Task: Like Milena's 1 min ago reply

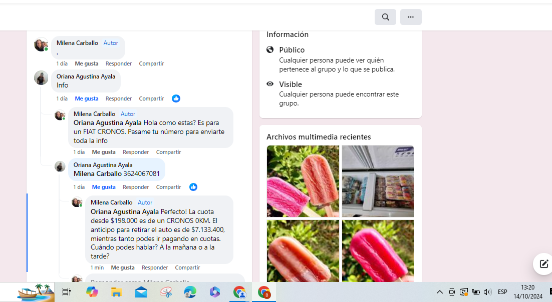Action: pyautogui.click(x=123, y=267)
